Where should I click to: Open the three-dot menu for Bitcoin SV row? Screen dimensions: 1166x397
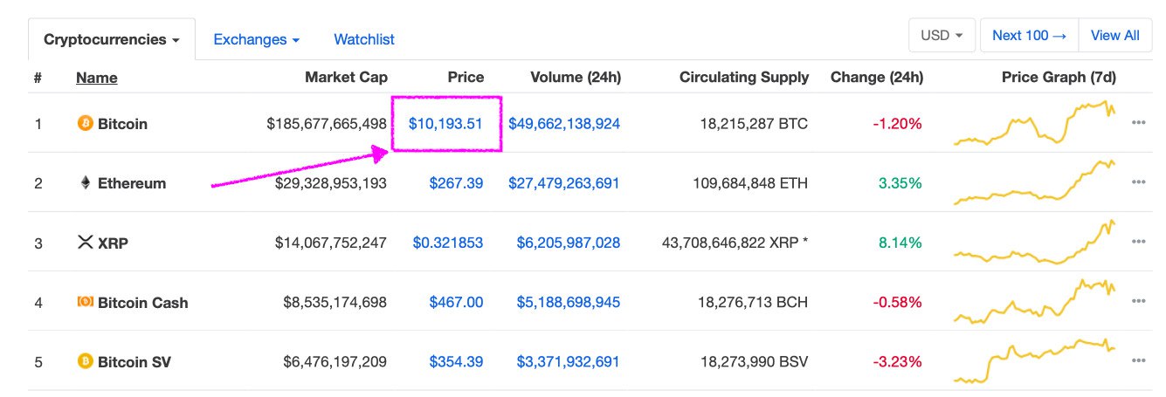click(1138, 360)
